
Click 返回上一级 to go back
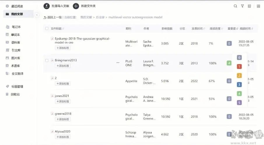coord(53,17)
